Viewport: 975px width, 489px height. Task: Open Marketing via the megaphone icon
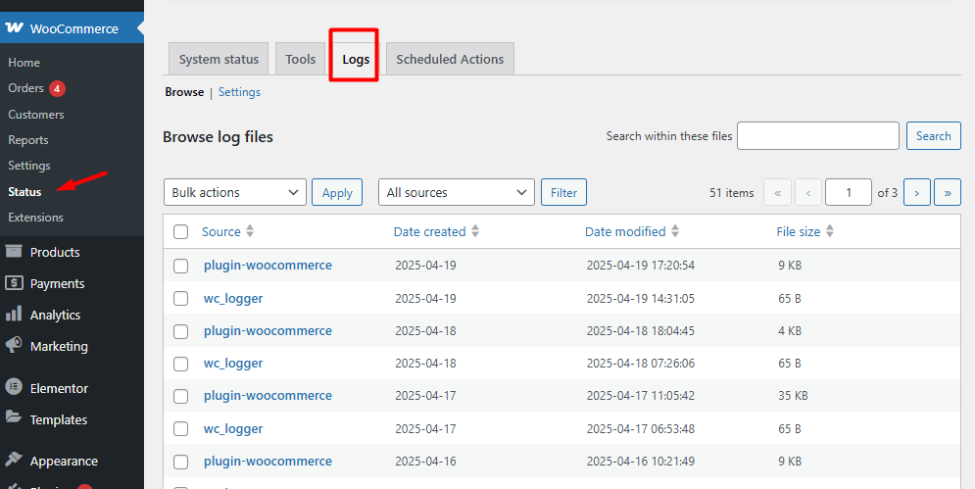(x=14, y=345)
